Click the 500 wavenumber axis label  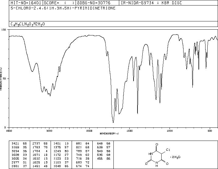(210, 131)
